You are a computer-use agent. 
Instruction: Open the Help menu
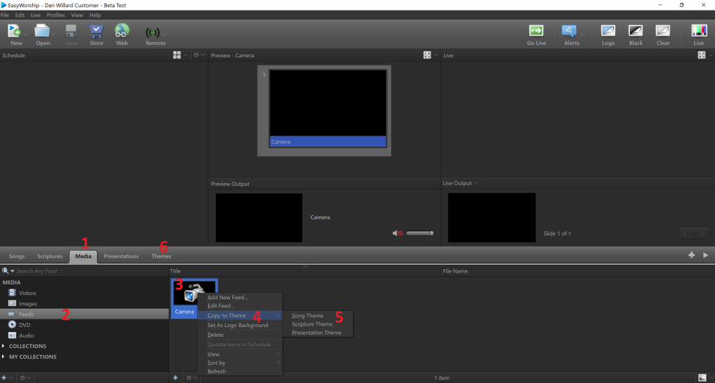[x=95, y=15]
